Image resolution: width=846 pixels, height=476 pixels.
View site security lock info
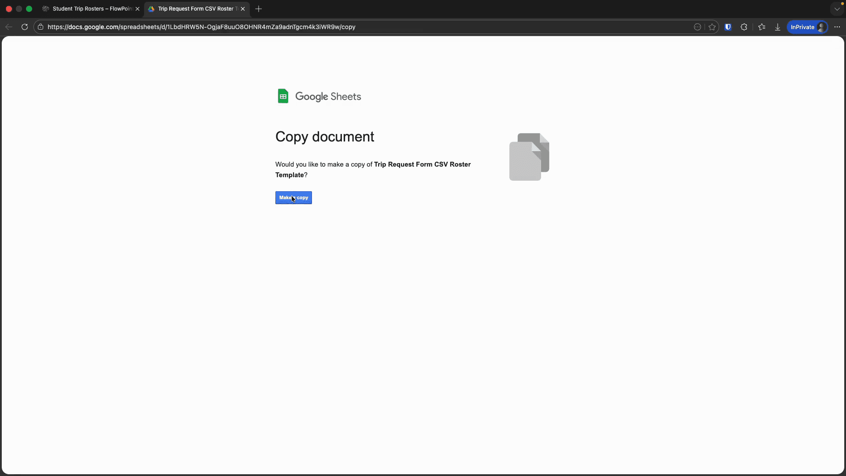(x=41, y=27)
